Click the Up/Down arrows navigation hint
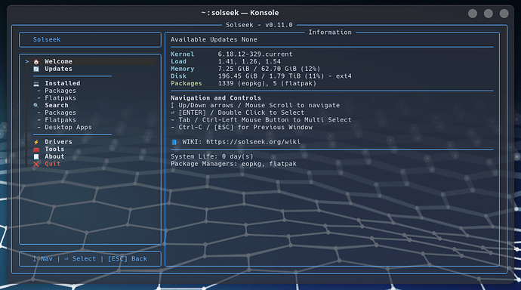 coord(255,105)
